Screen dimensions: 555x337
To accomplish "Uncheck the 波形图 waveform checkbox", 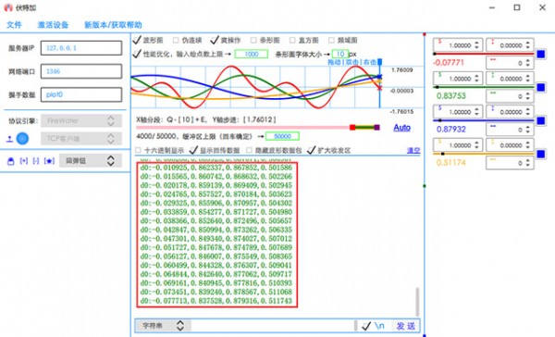I will 137,40.
